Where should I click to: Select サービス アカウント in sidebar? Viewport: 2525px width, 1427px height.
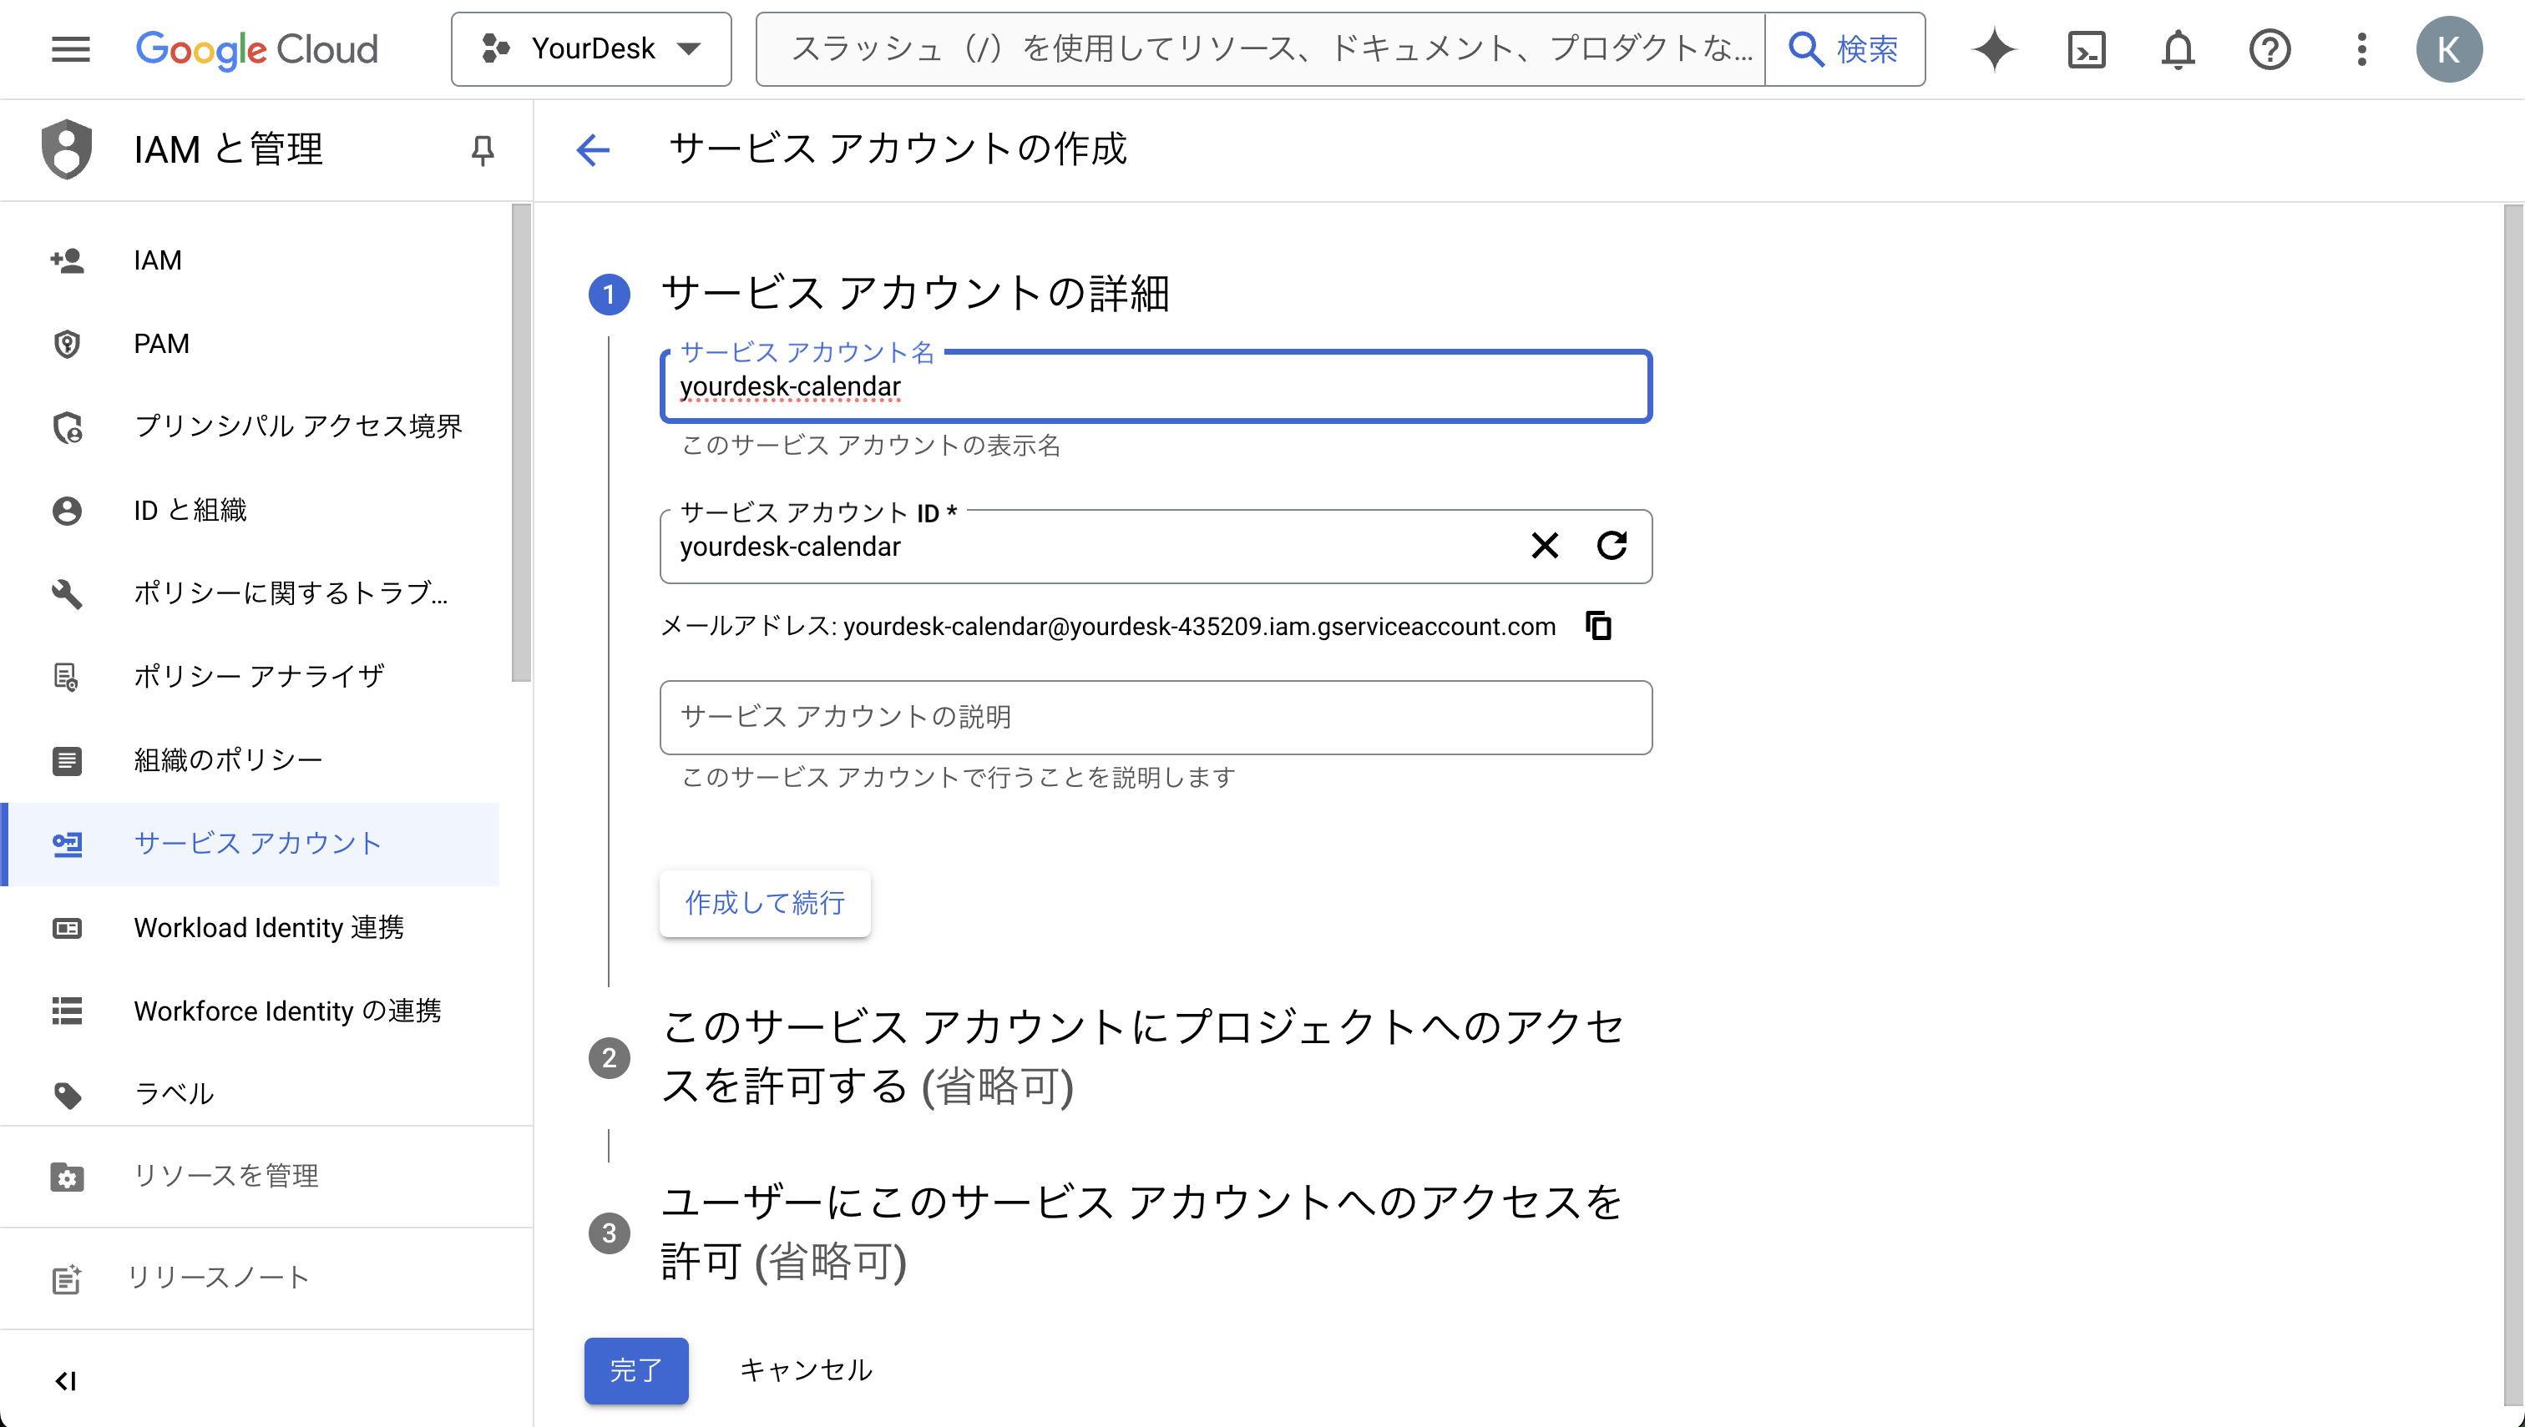251,844
